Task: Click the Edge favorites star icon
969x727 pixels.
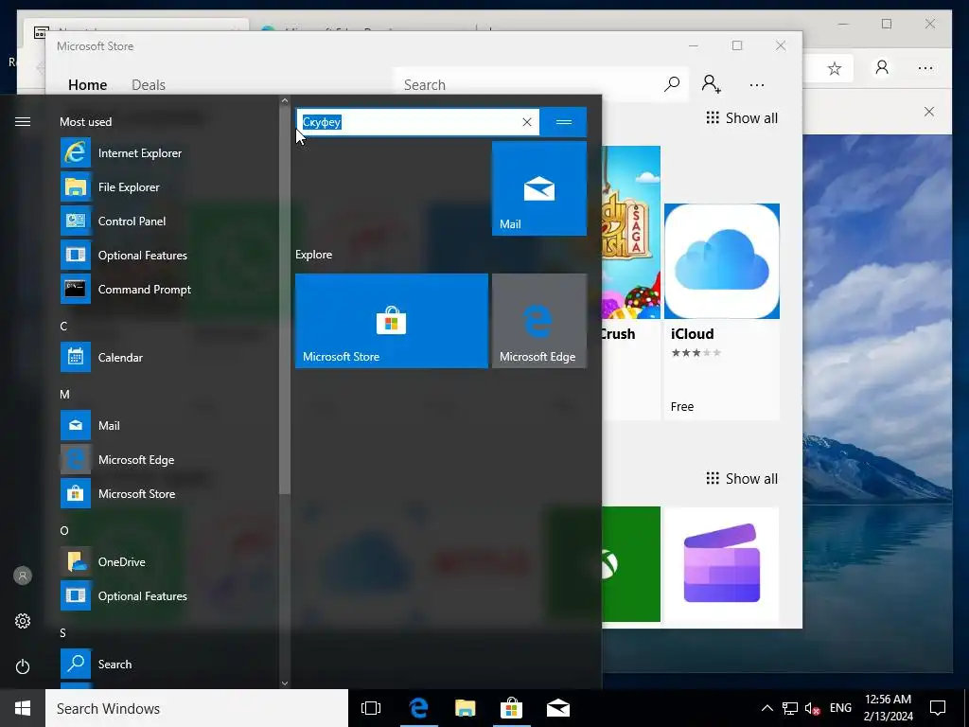Action: [x=835, y=68]
